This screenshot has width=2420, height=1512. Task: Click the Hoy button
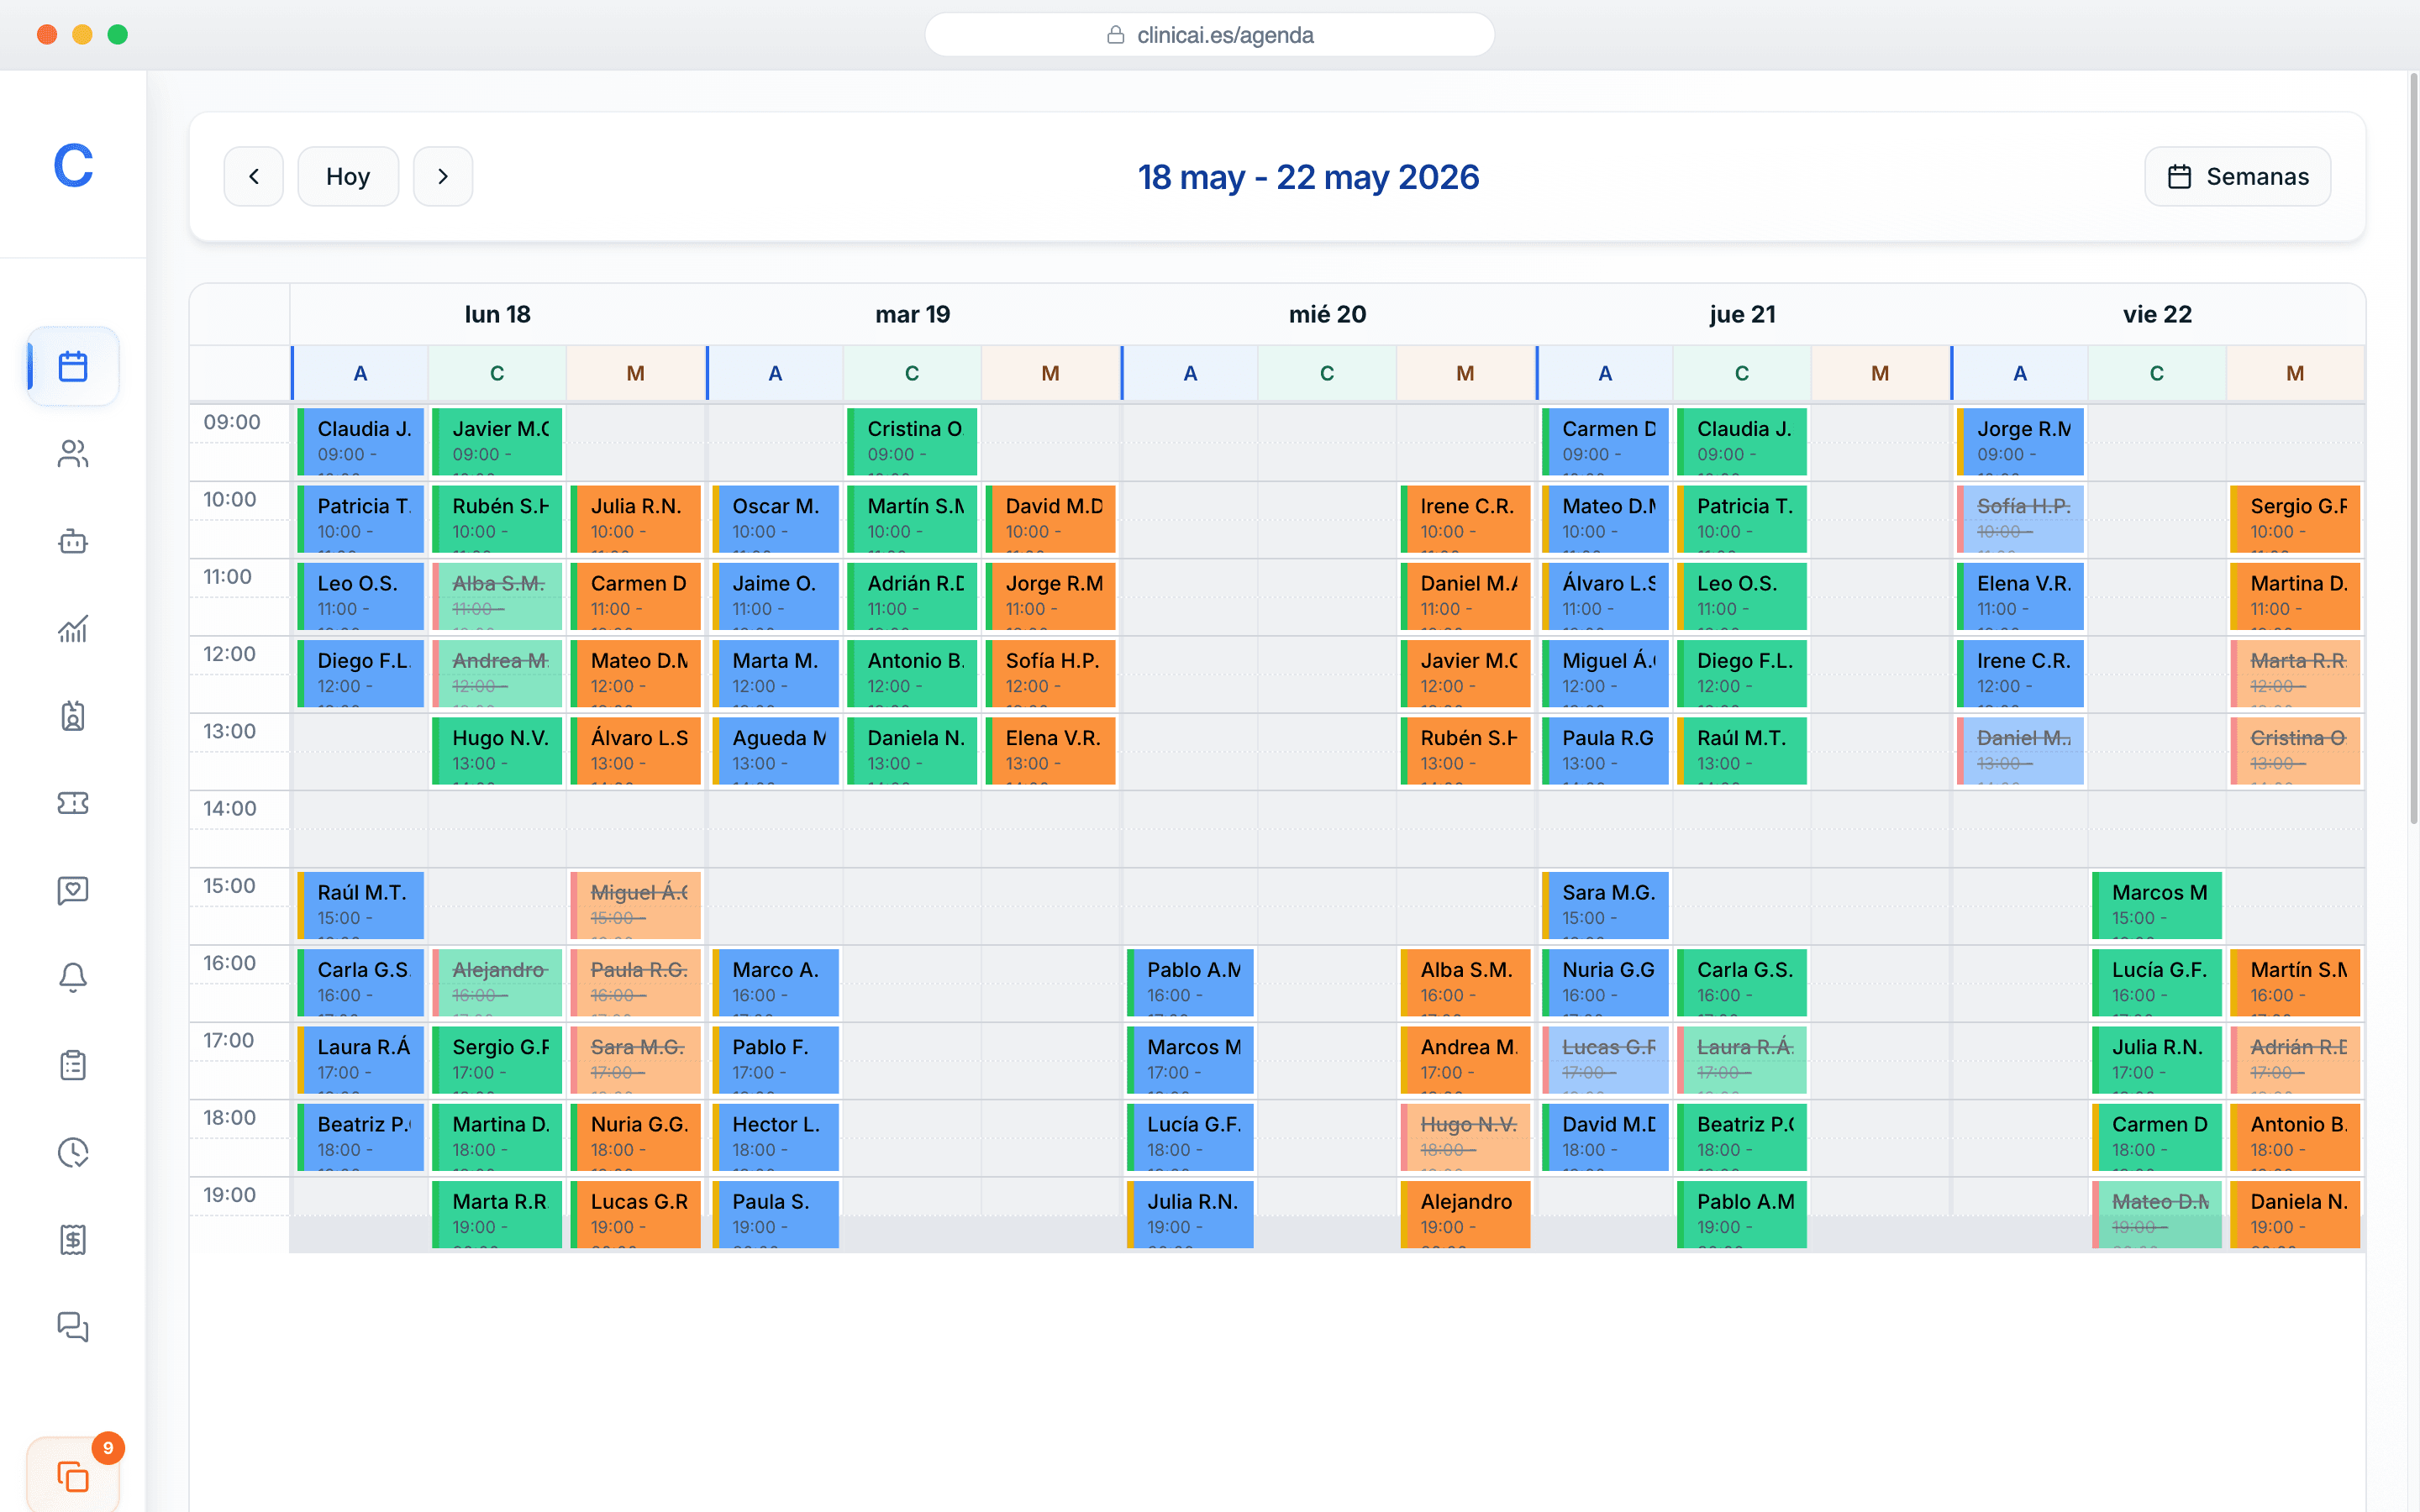click(x=348, y=176)
